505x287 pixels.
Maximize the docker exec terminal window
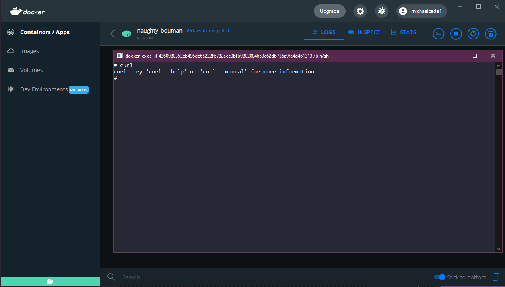click(x=475, y=56)
